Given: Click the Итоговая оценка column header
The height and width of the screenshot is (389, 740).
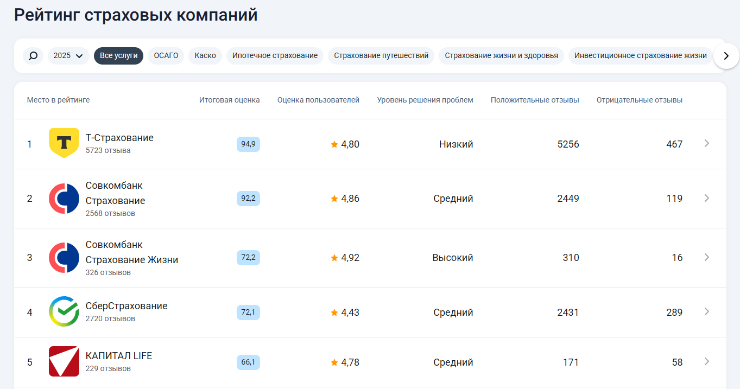Looking at the screenshot, I should [229, 100].
